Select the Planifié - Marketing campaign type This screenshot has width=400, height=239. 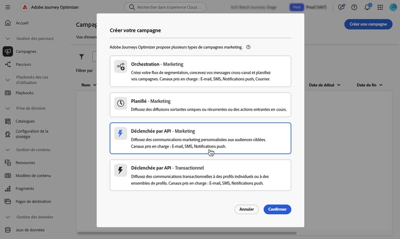(201, 105)
